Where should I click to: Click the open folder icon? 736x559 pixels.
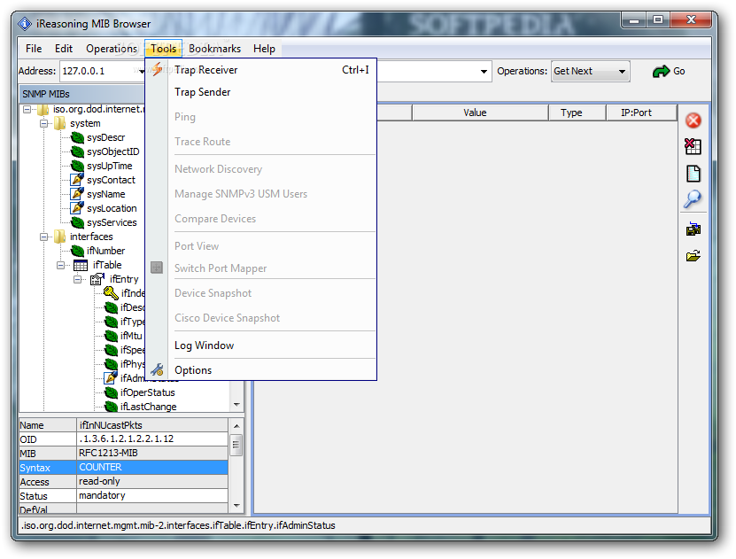point(693,256)
